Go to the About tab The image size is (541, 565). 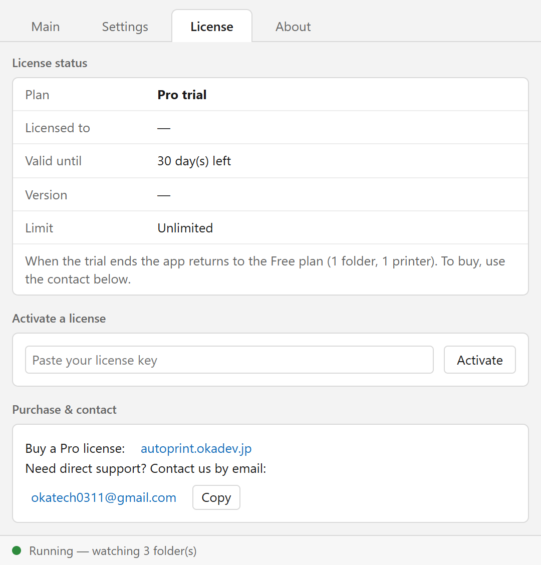293,27
